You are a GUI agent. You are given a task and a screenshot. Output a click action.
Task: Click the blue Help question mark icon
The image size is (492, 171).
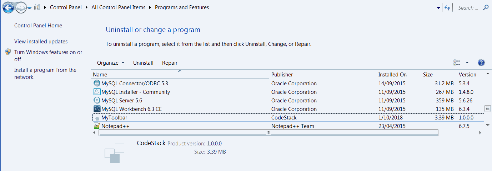[x=481, y=63]
